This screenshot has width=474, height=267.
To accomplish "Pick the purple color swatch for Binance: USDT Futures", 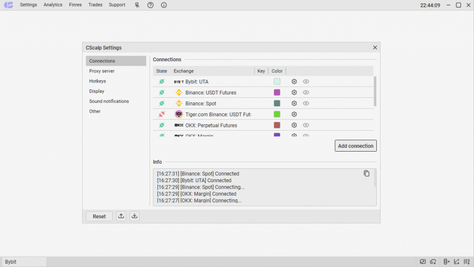I will [x=277, y=93].
